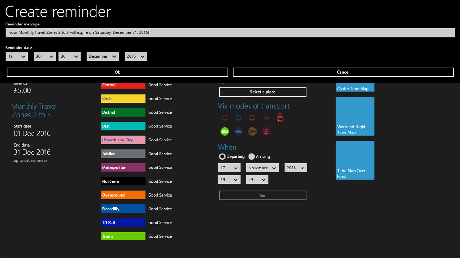Select the DLR teal roundel transport icon
Viewport: 460px width, 258px height.
pos(238,118)
